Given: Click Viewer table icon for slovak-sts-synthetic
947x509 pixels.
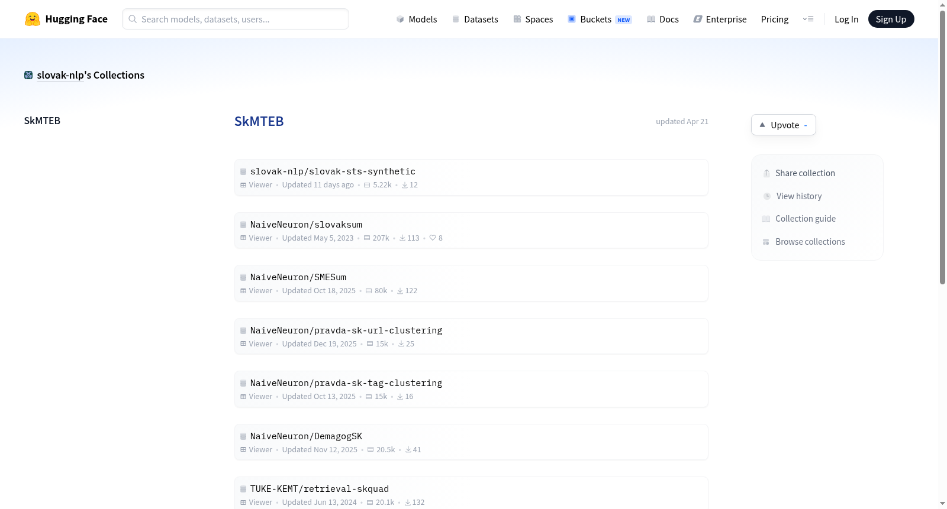Looking at the screenshot, I should [243, 185].
